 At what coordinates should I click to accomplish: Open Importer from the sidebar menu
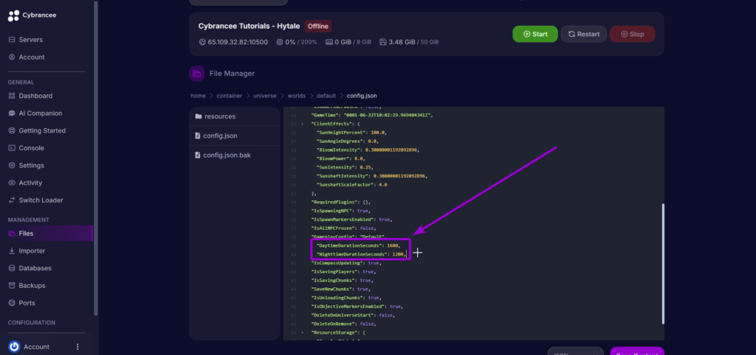tap(32, 251)
